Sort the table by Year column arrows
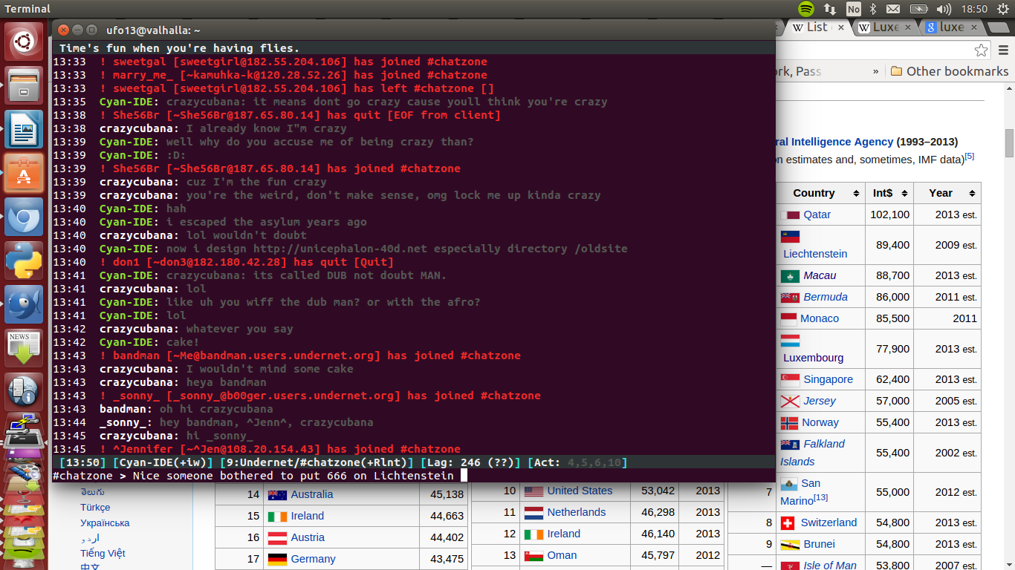 973,193
